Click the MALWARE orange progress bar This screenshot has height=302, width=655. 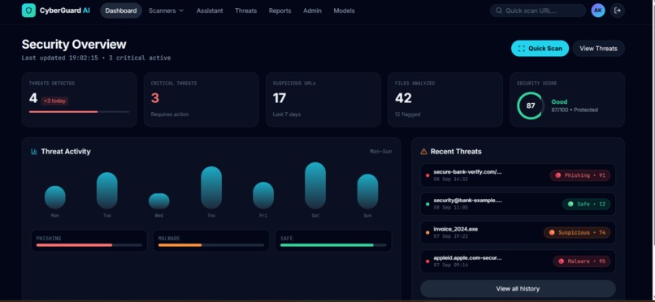tap(211, 245)
